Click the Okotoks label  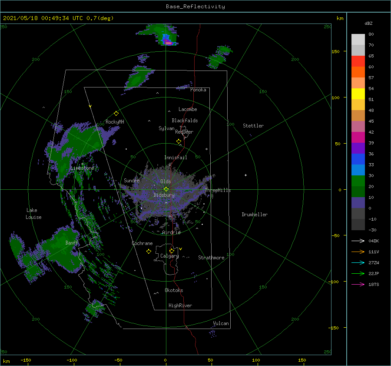click(x=174, y=290)
